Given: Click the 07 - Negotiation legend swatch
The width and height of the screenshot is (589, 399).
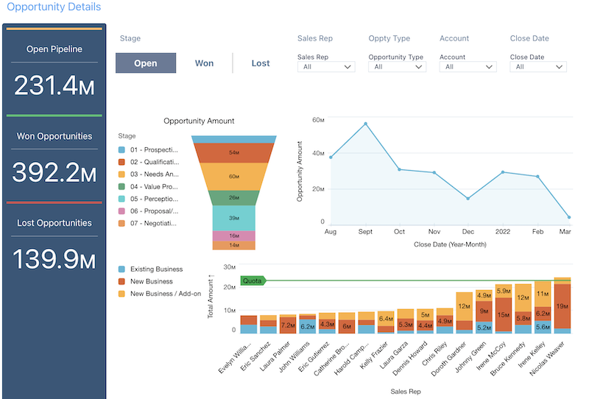Looking at the screenshot, I should point(121,223).
